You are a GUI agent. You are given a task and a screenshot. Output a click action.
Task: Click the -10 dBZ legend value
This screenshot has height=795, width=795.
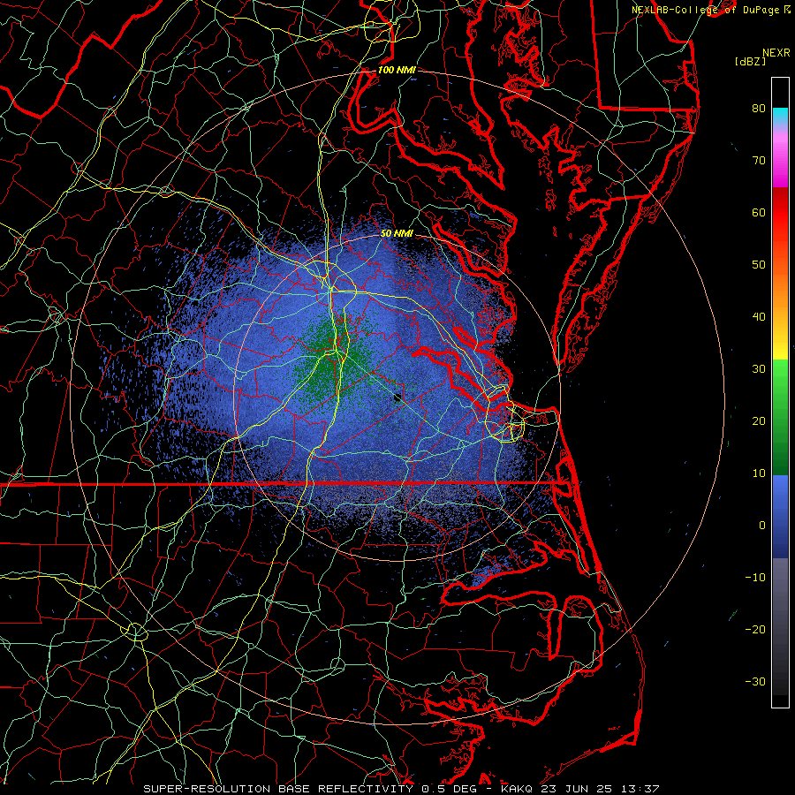[755, 578]
